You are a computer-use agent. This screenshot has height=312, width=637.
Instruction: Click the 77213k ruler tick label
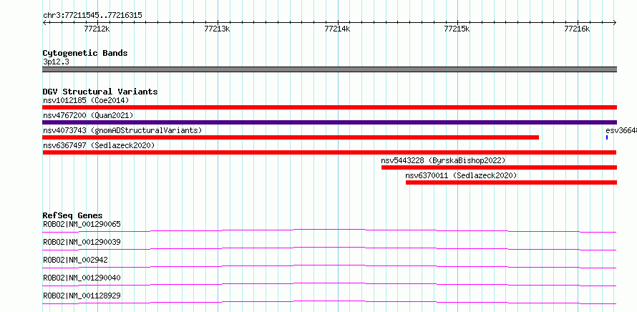(x=217, y=29)
